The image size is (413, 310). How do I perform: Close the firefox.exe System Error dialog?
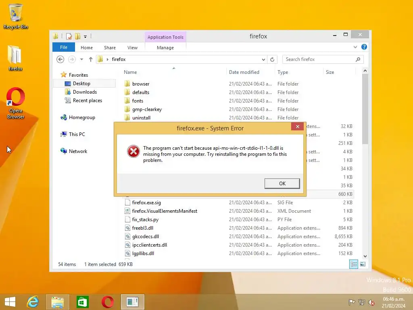point(297,126)
